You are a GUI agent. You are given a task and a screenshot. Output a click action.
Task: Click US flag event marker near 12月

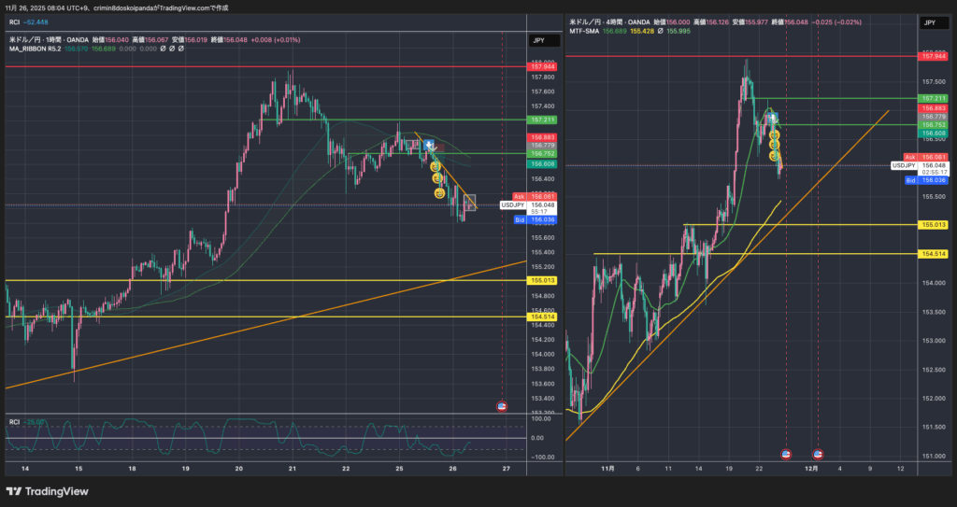click(818, 455)
